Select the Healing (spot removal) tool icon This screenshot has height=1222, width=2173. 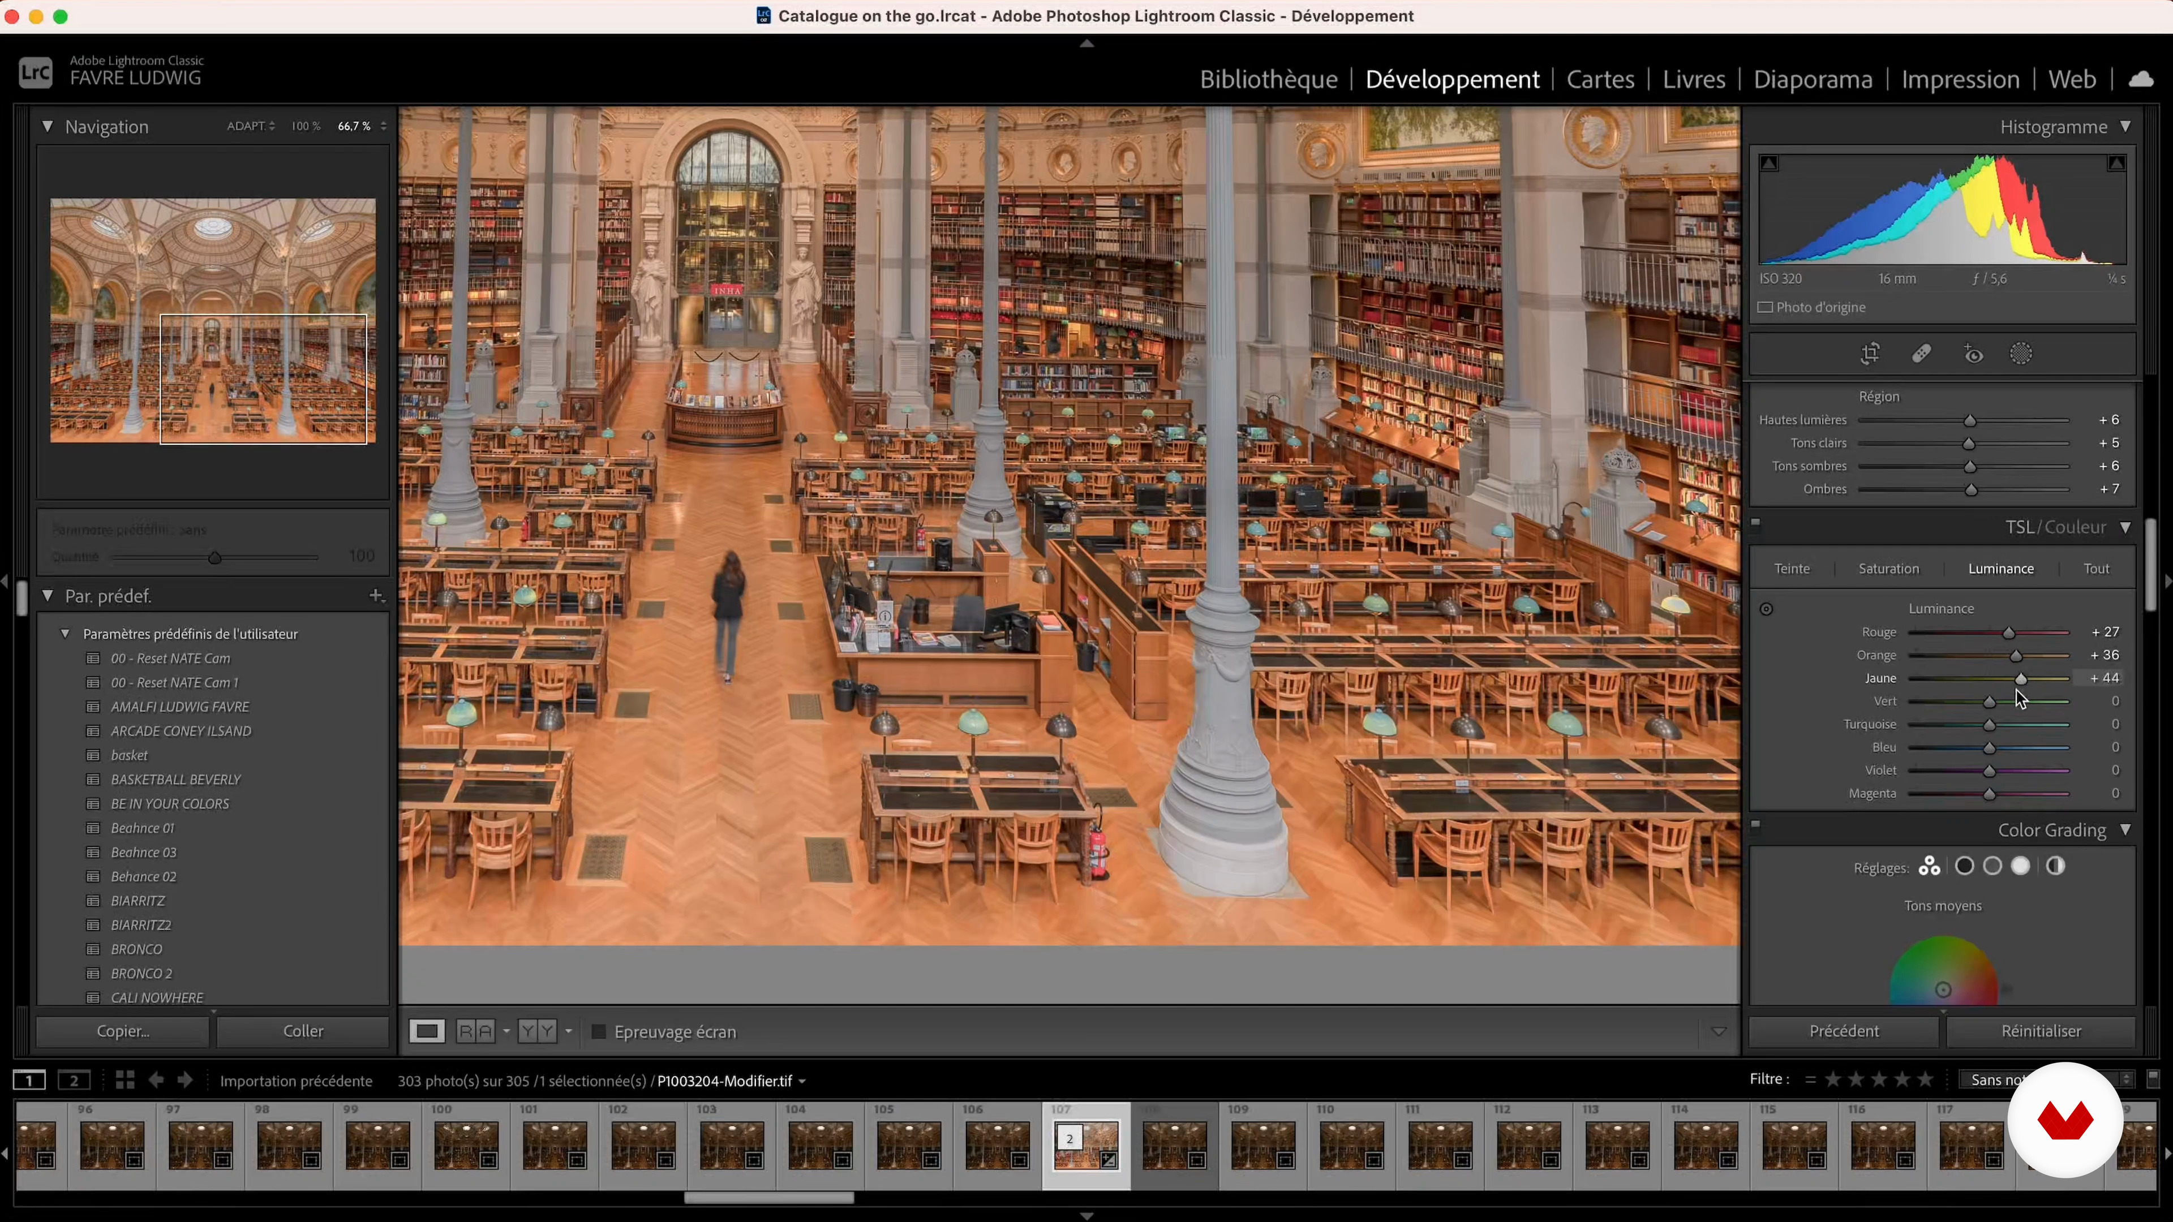pyautogui.click(x=1922, y=354)
